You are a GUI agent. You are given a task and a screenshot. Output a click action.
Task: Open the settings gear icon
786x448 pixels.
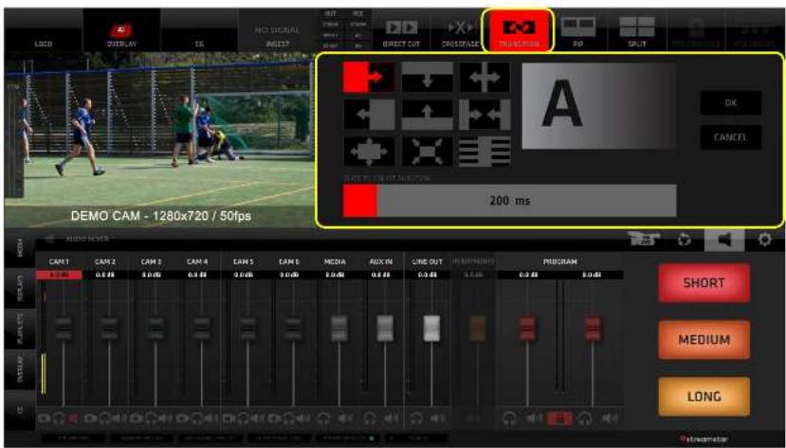click(x=765, y=240)
